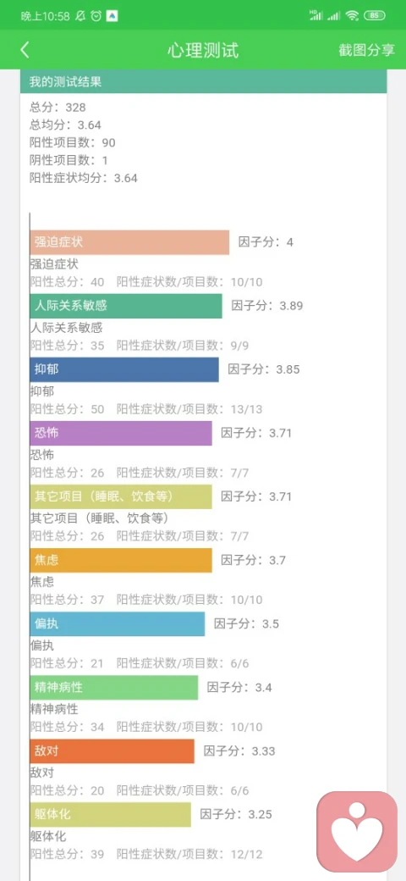Tap the muted bell status icon
Viewport: 406px width, 881px height.
[x=80, y=16]
